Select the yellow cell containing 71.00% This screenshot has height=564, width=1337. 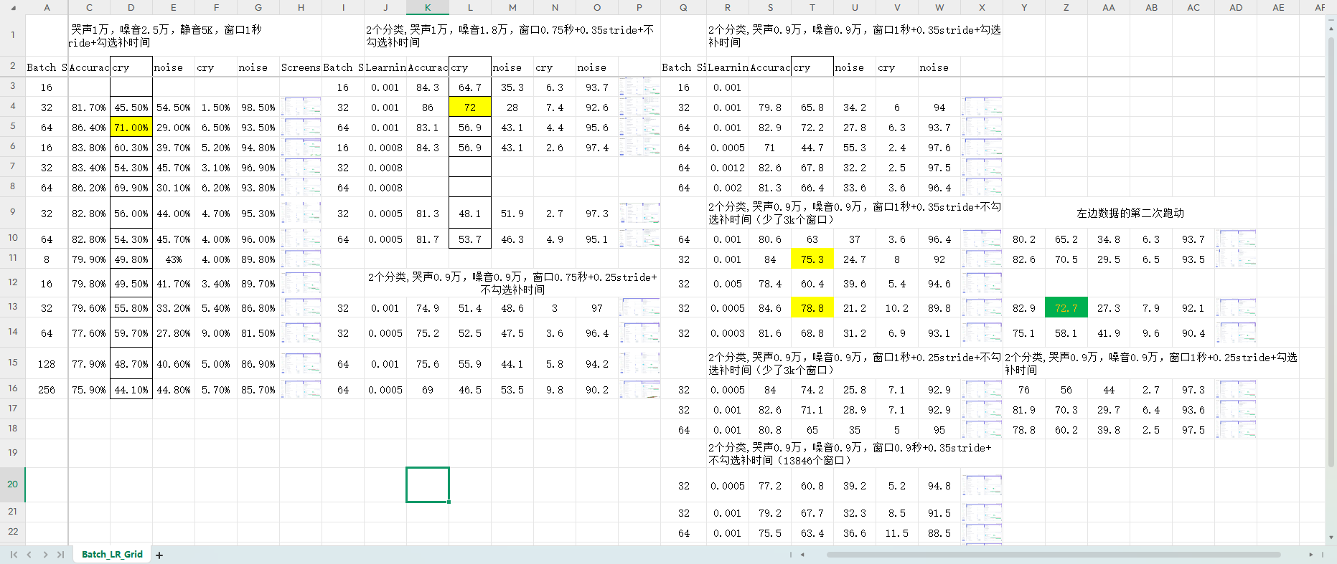[131, 128]
